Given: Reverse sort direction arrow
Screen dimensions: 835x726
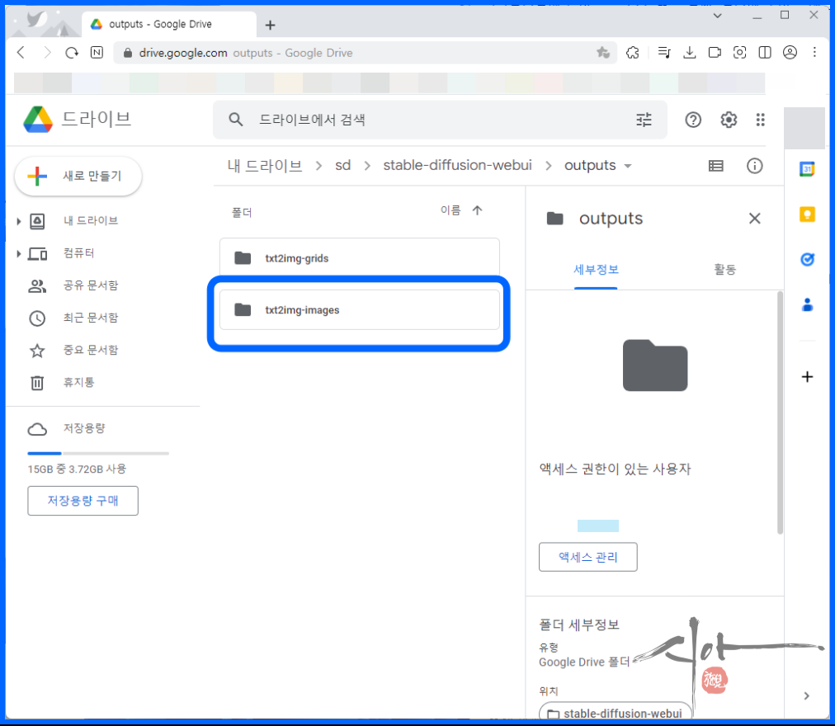Looking at the screenshot, I should (477, 210).
